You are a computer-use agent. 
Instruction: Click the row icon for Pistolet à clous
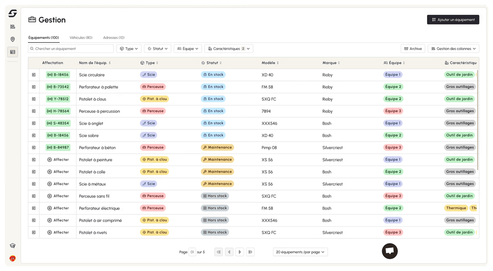(34, 99)
